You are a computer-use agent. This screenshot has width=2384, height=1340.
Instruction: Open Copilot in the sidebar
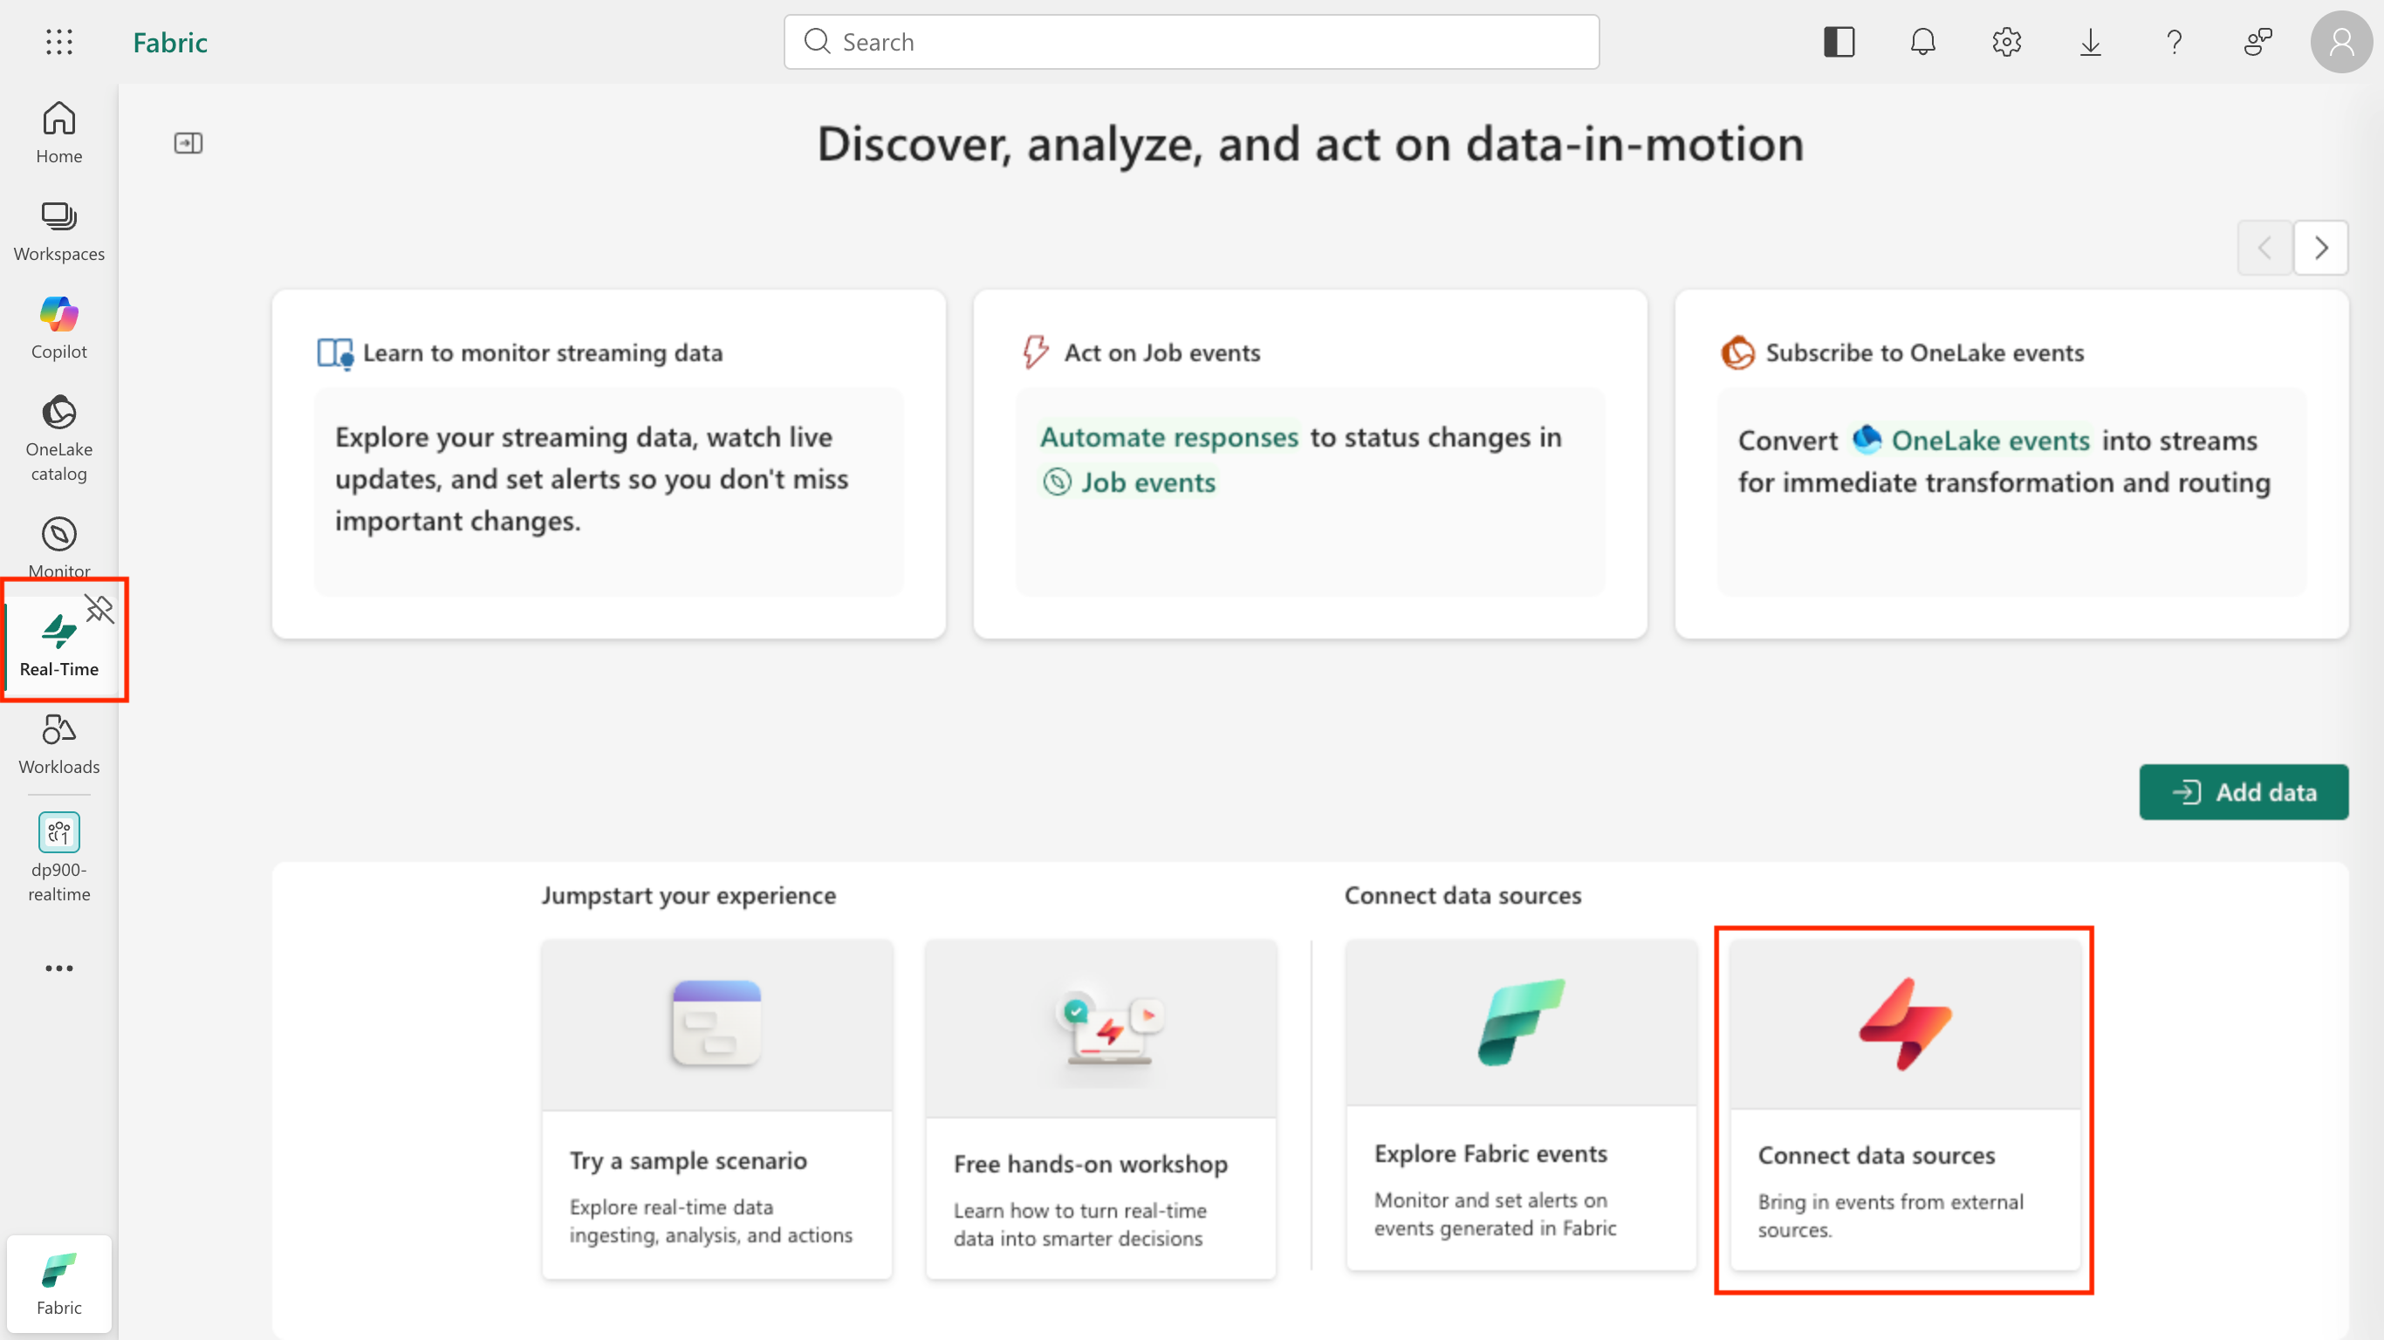(x=59, y=329)
